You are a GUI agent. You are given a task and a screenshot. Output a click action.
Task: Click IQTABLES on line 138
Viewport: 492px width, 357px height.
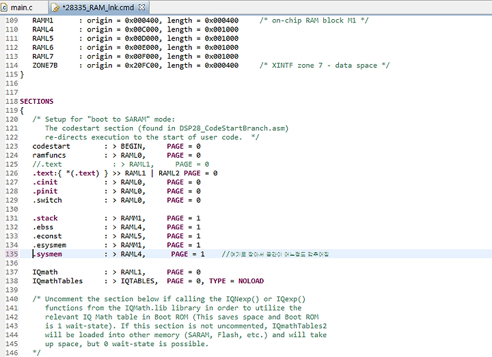coord(139,281)
